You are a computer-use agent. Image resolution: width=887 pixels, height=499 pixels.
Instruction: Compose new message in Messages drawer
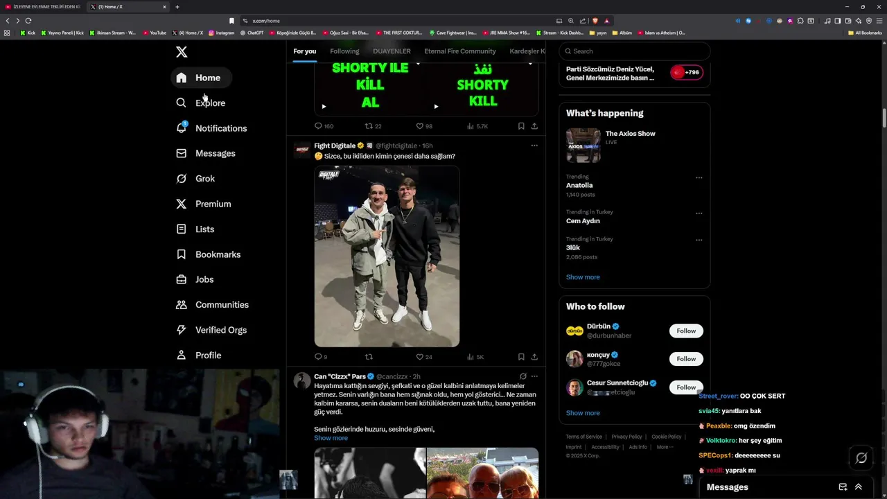pyautogui.click(x=843, y=487)
